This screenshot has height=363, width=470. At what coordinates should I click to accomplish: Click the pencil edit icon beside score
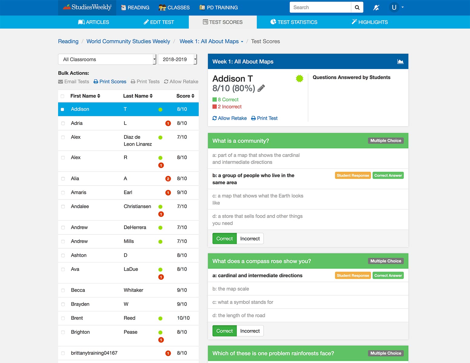pyautogui.click(x=261, y=88)
